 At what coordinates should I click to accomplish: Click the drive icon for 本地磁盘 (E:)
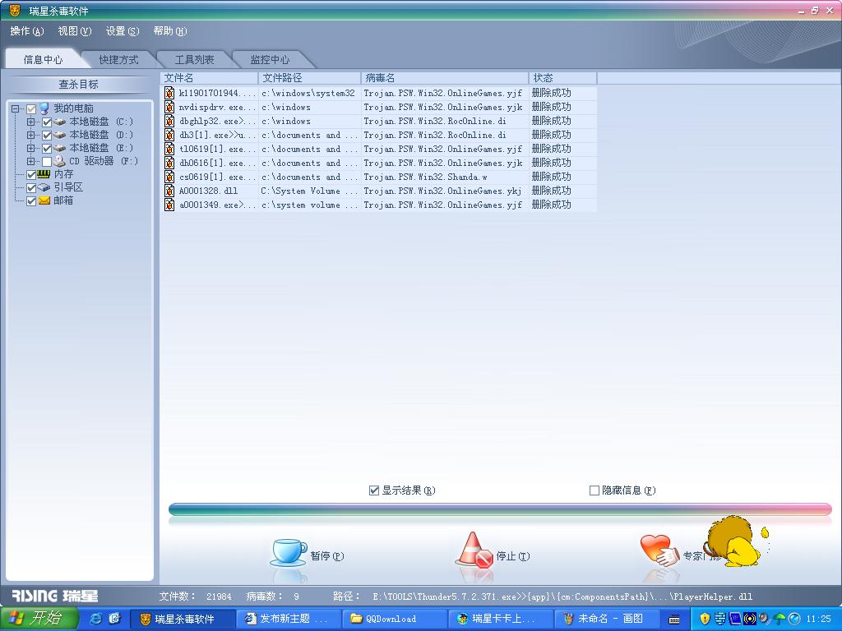click(x=59, y=148)
